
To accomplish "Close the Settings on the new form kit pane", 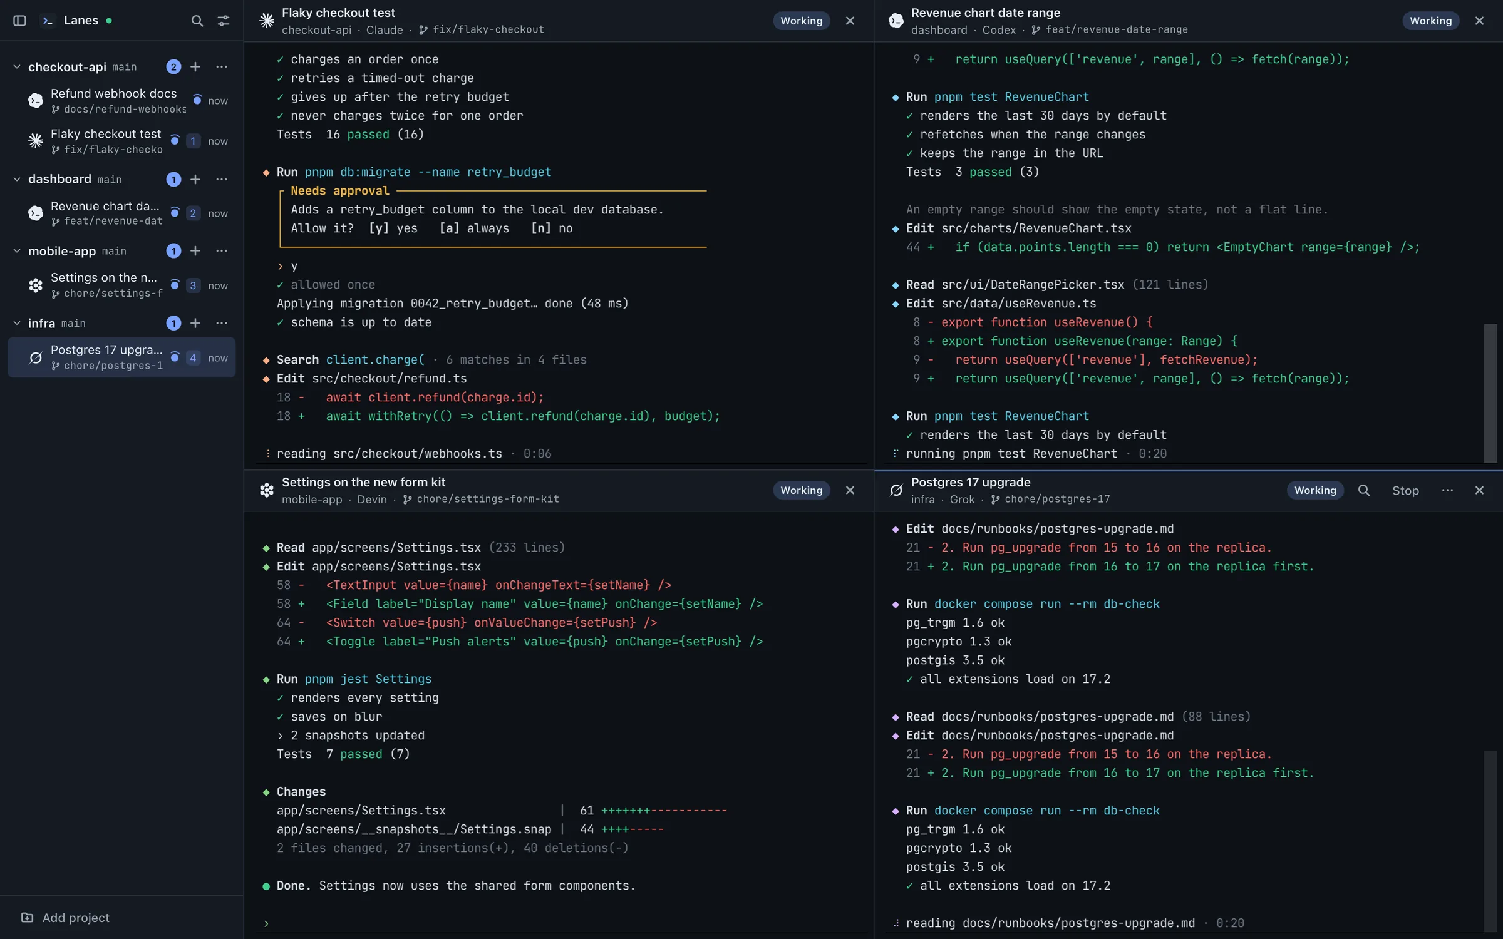I will (850, 490).
